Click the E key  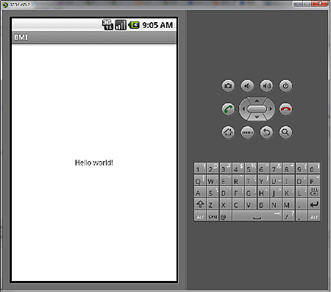coord(226,180)
